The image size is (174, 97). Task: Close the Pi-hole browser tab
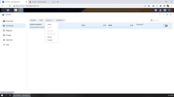click(53, 2)
